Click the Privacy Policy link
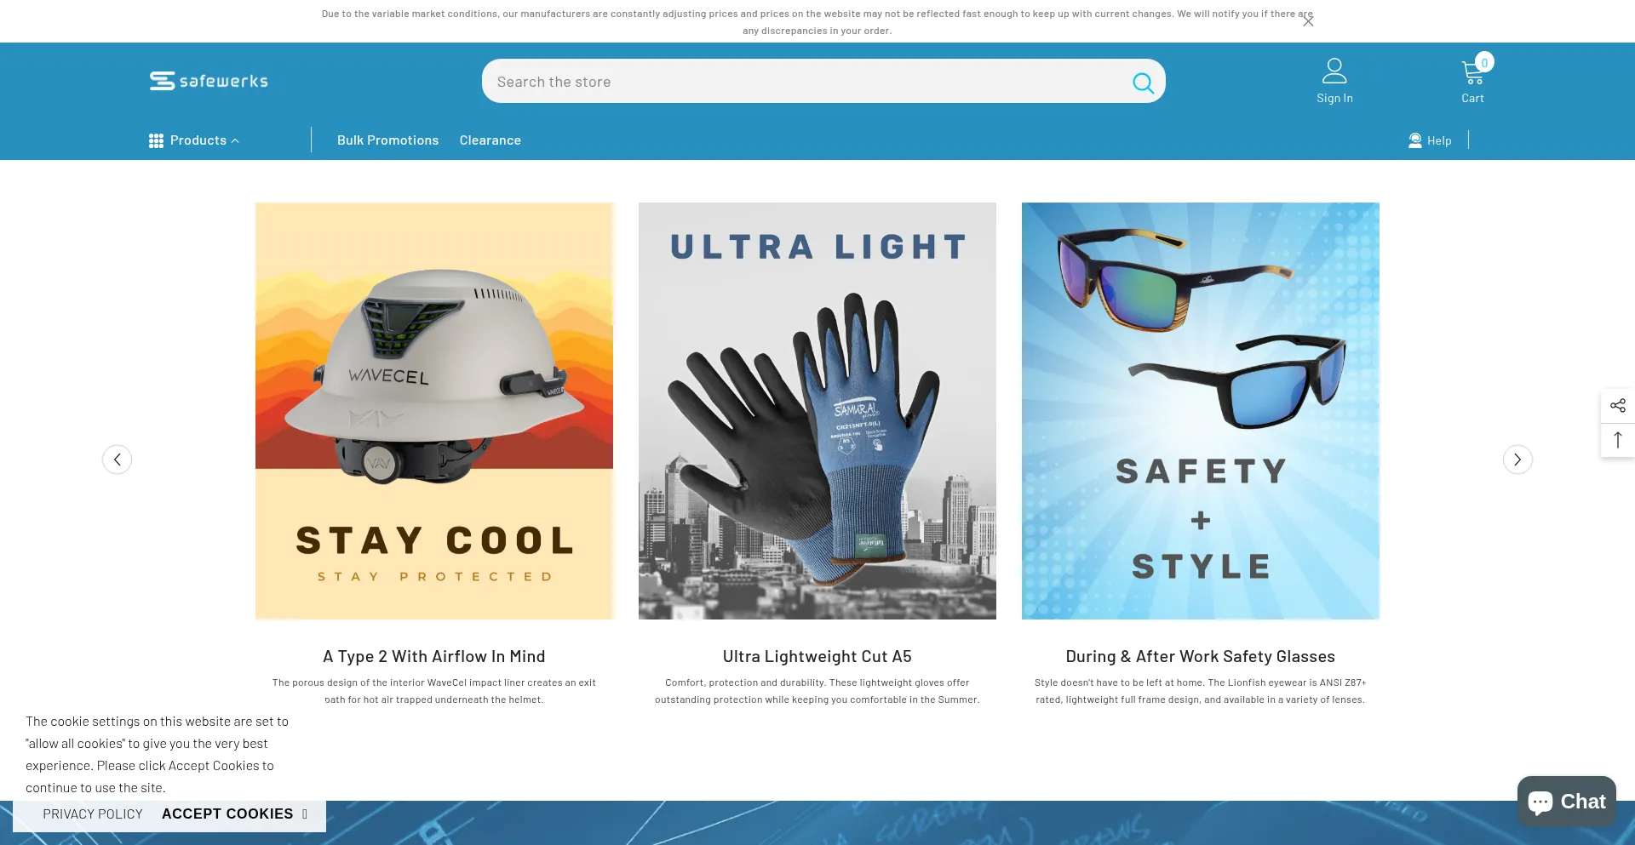 93,814
